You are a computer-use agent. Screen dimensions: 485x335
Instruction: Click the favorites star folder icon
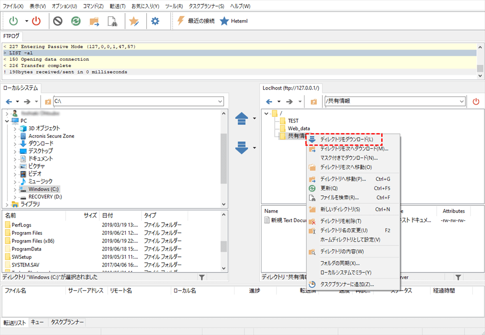[x=133, y=21]
